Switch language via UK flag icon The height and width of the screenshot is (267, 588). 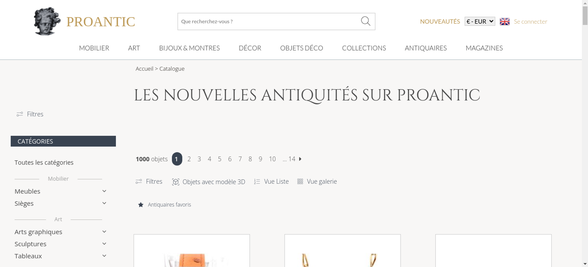[x=505, y=21]
